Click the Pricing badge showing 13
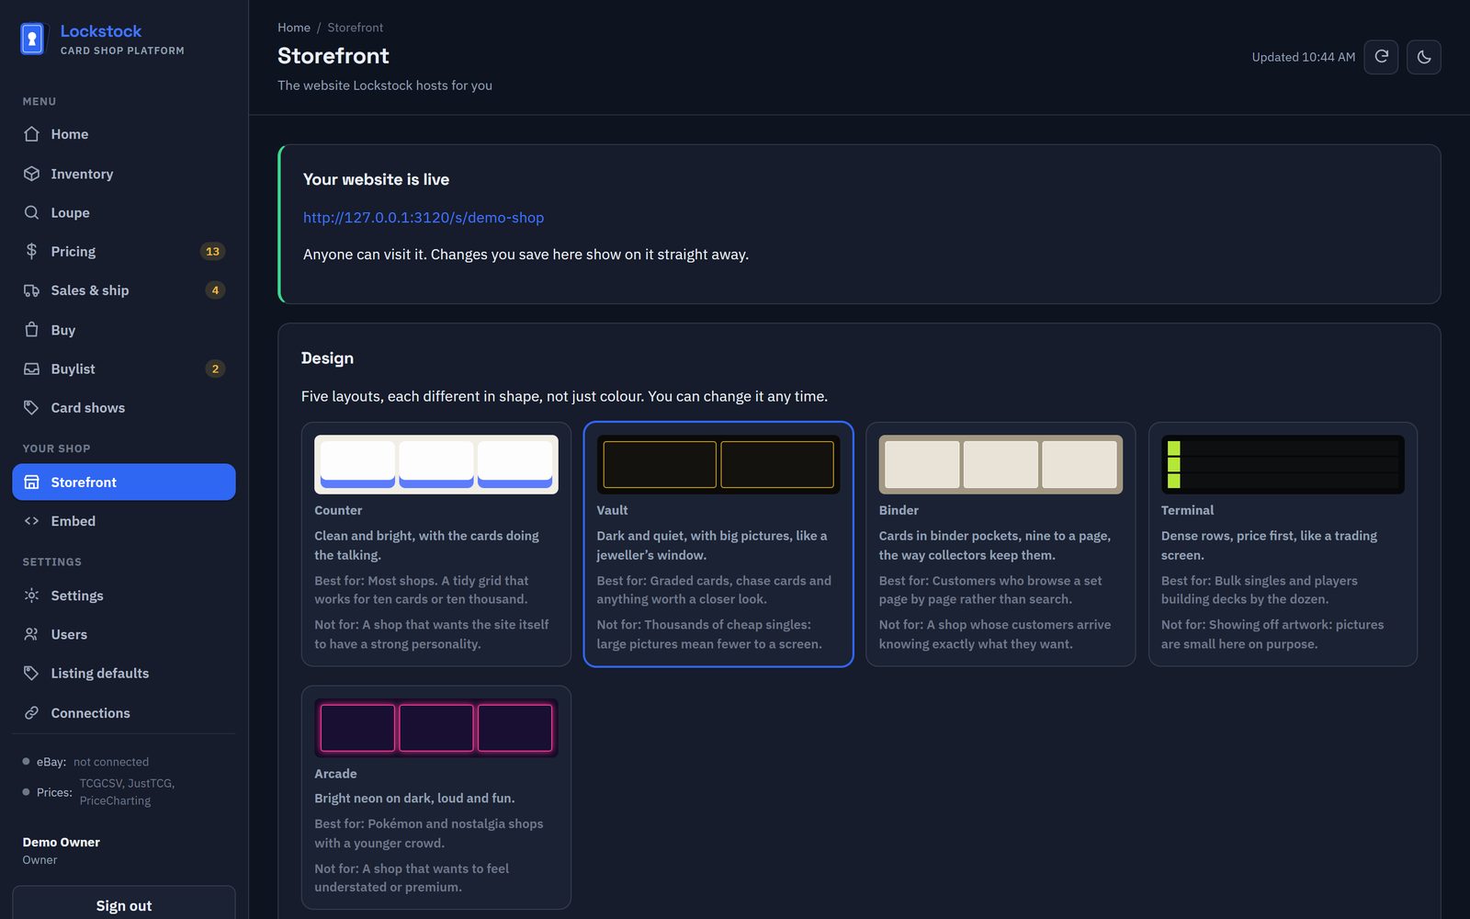The height and width of the screenshot is (919, 1470). pyautogui.click(x=213, y=251)
